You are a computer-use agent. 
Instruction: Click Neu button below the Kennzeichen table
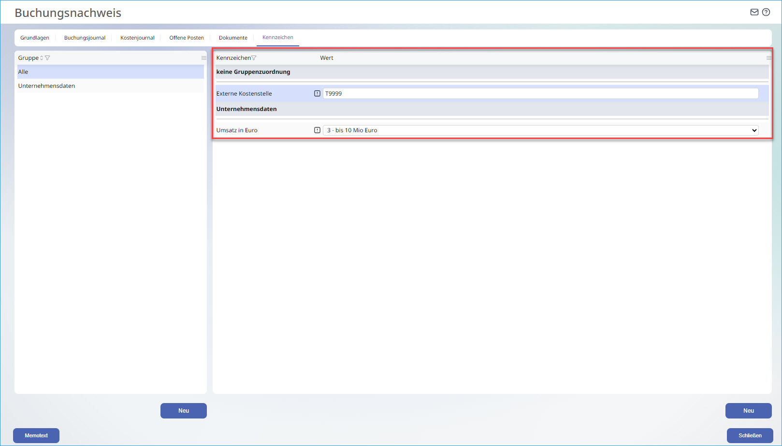pyautogui.click(x=748, y=411)
